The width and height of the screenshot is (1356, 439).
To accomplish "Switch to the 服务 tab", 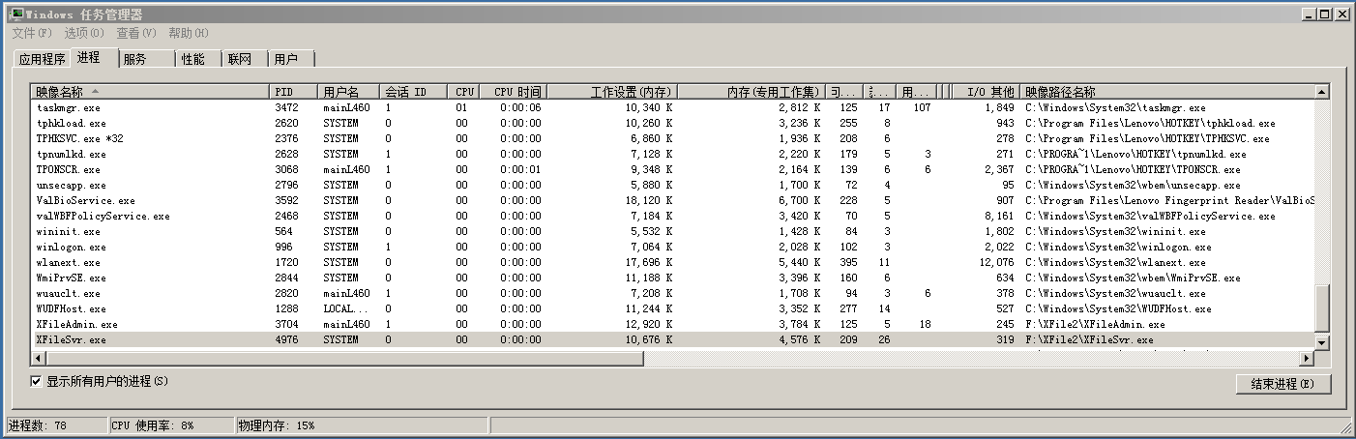I will click(x=135, y=60).
